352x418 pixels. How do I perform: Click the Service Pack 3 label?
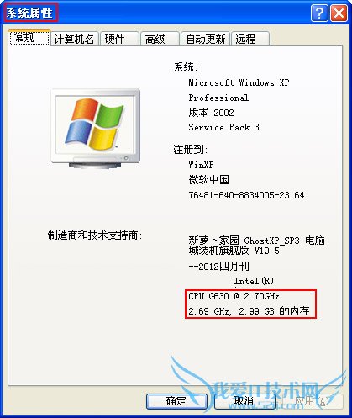tap(223, 127)
